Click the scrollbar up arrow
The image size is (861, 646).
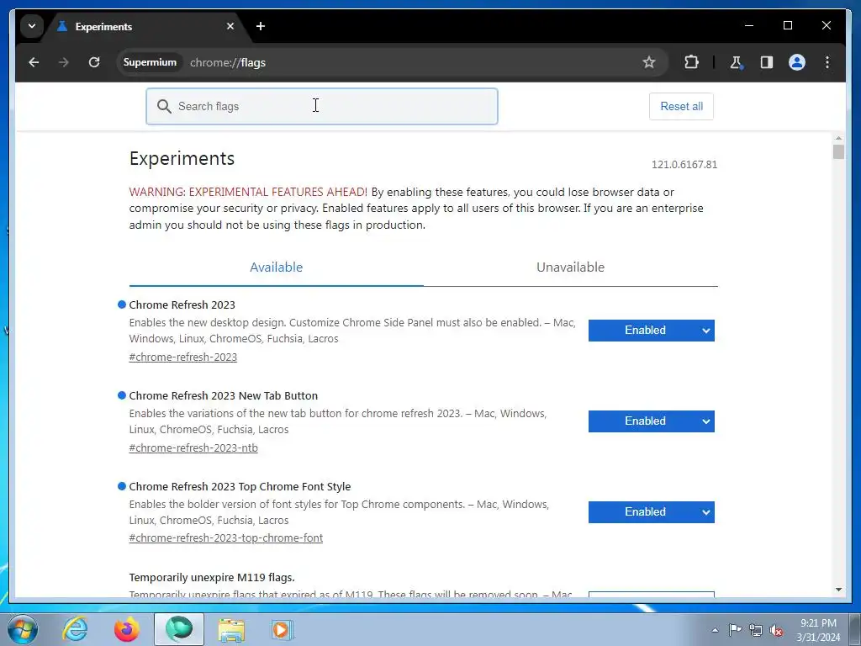pyautogui.click(x=838, y=139)
